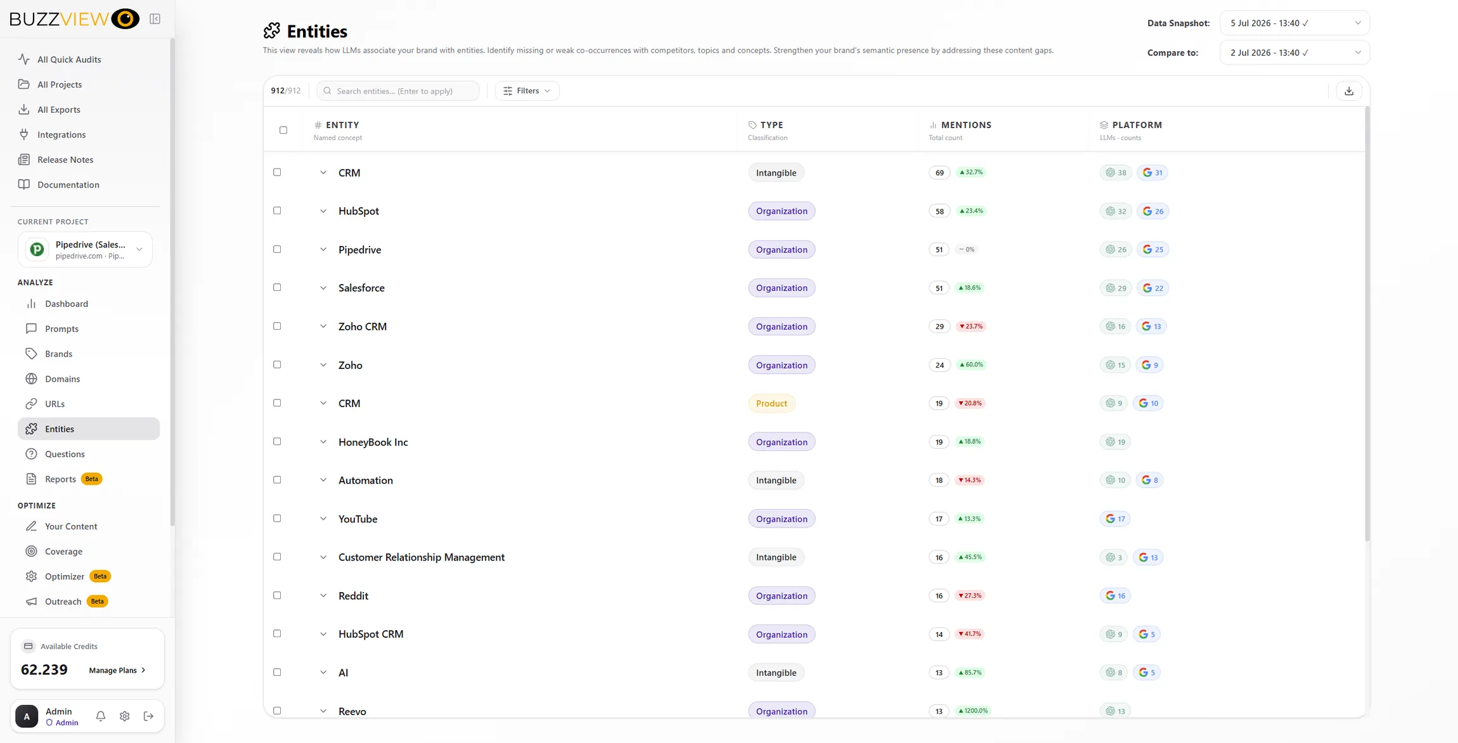Check the HubSpot row checkbox

coord(277,210)
